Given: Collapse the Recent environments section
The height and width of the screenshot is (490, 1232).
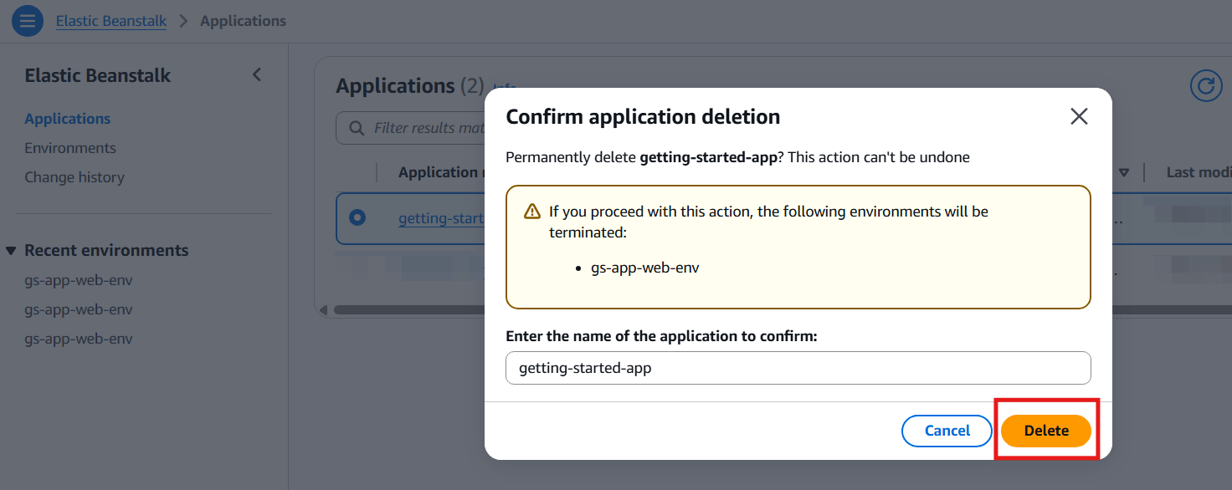Looking at the screenshot, I should point(11,251).
